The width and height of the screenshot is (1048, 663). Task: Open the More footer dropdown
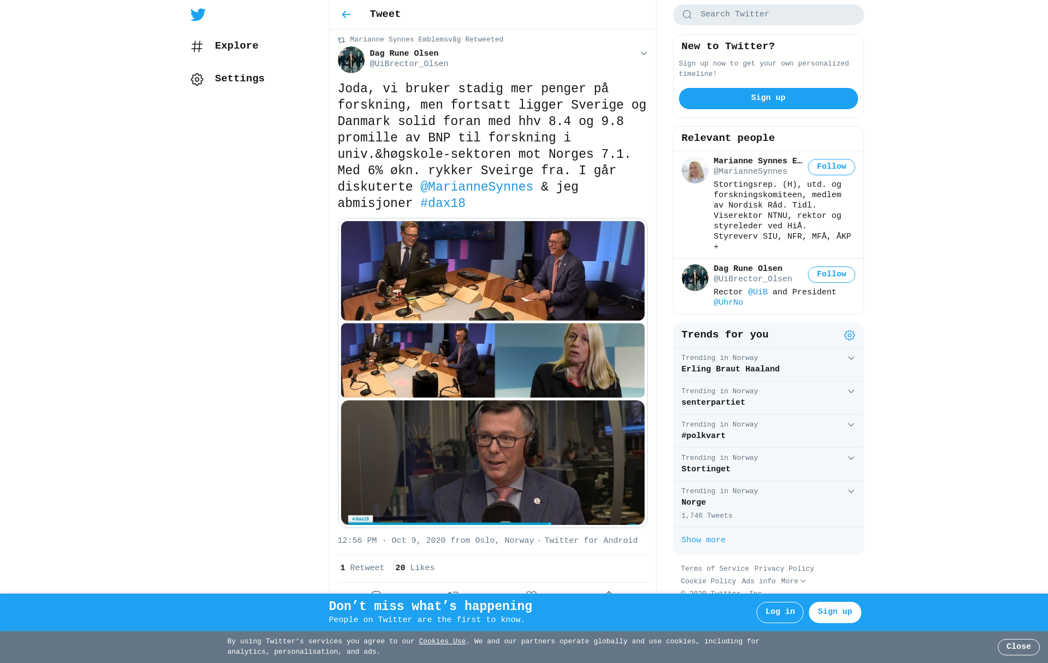click(793, 581)
